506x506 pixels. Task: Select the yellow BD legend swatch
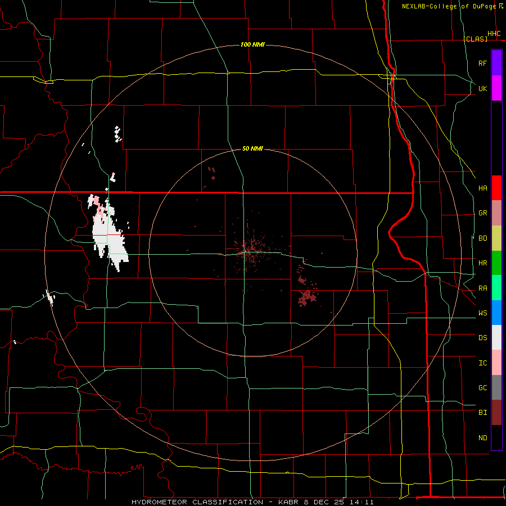(496, 238)
